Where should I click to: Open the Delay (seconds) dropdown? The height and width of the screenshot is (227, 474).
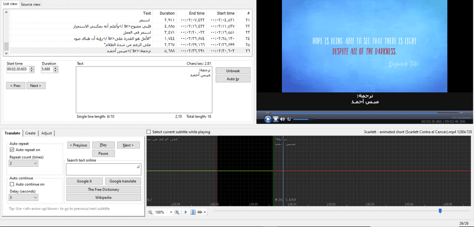pyautogui.click(x=24, y=197)
